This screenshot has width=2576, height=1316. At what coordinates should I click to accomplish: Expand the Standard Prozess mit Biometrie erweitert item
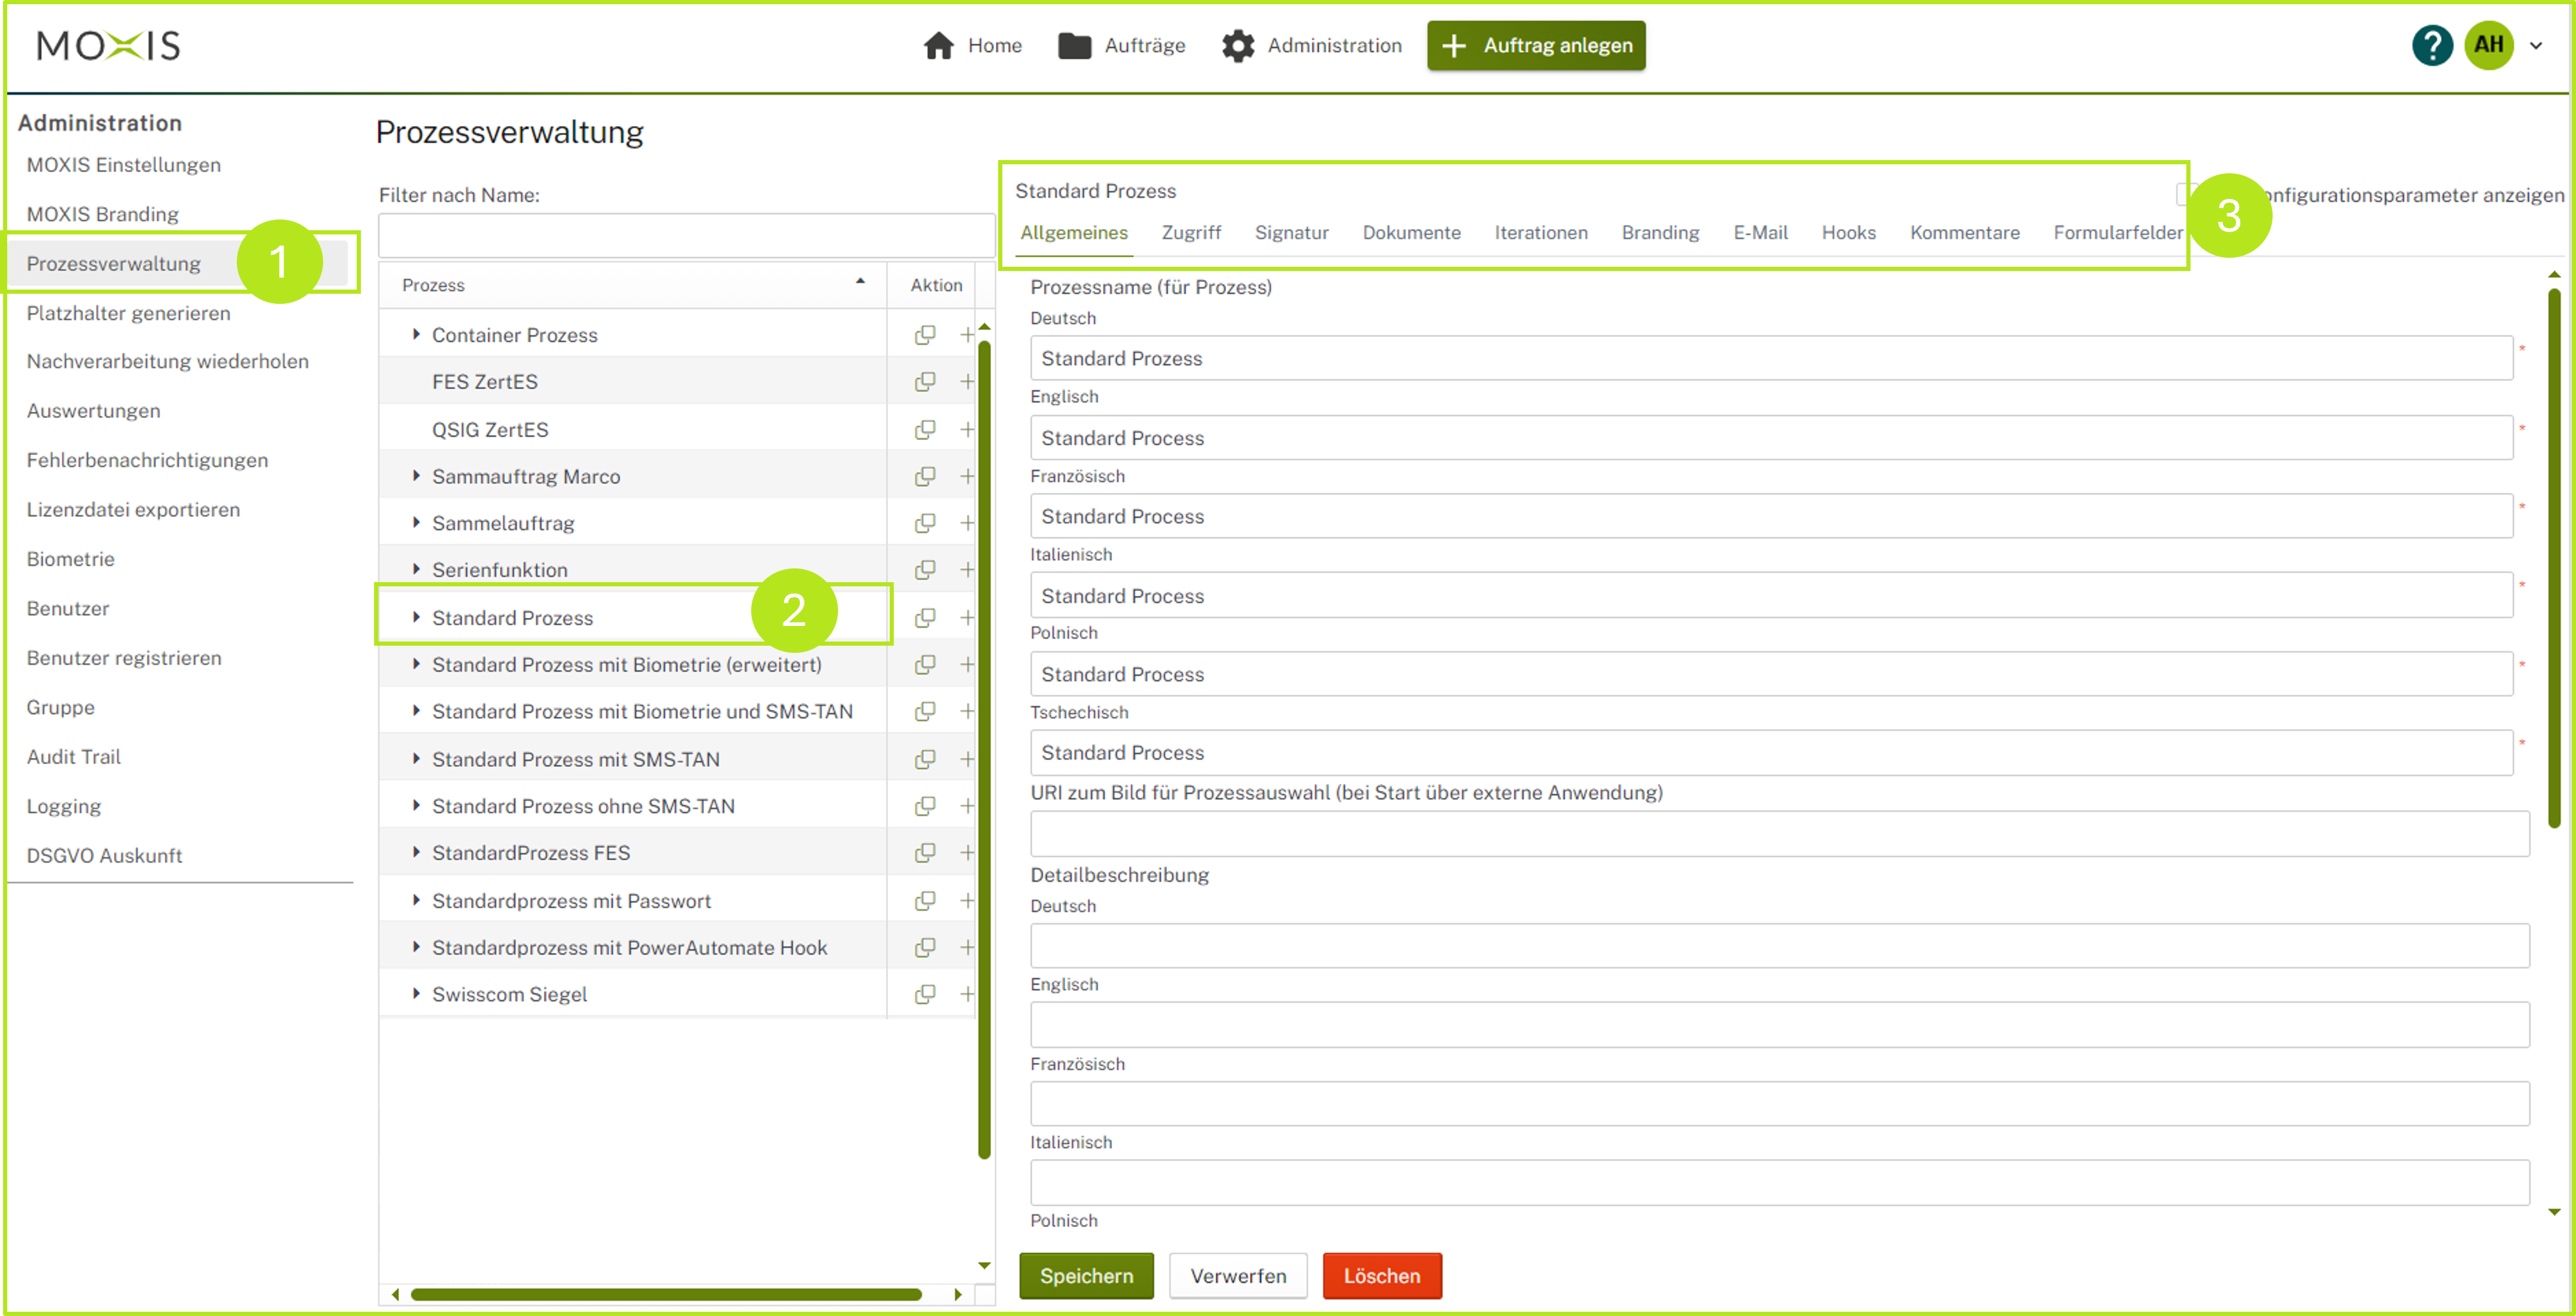tap(416, 665)
